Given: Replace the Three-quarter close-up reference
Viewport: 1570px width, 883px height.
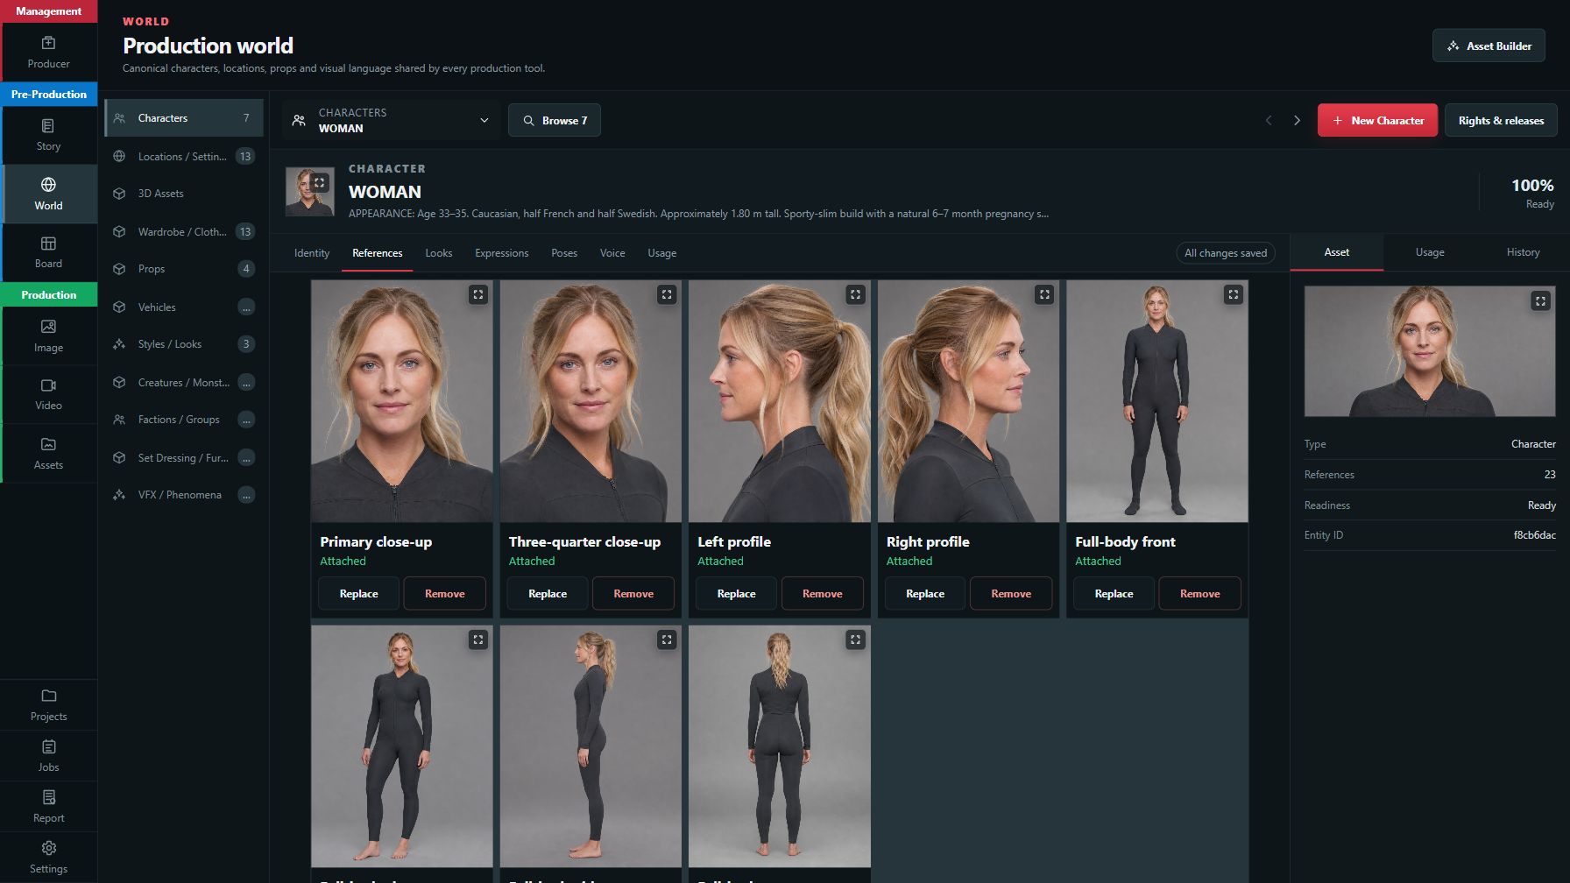Looking at the screenshot, I should (548, 593).
